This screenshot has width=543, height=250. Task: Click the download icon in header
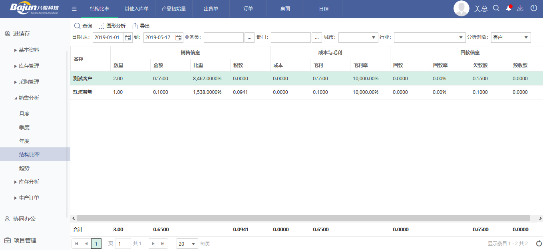pyautogui.click(x=520, y=8)
